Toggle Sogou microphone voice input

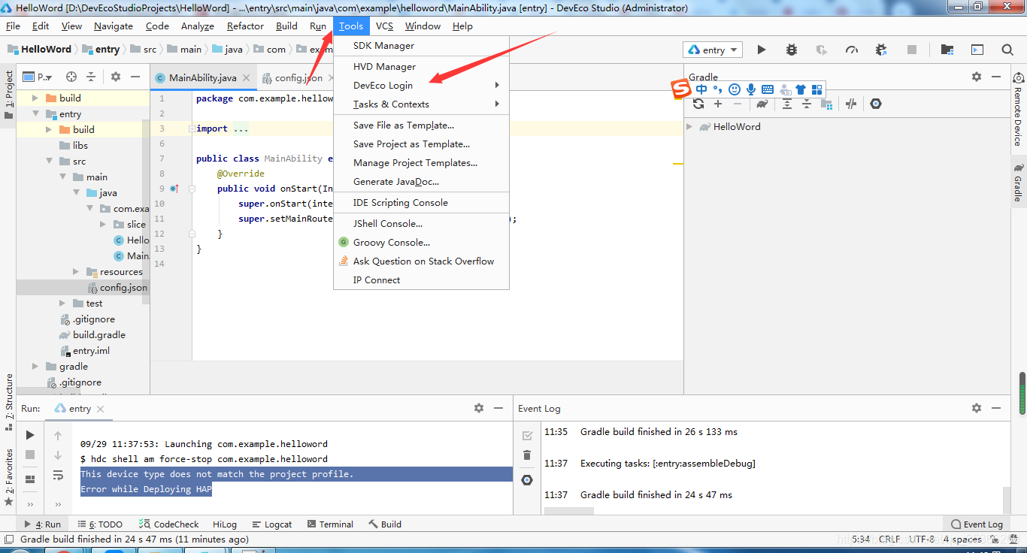click(751, 89)
